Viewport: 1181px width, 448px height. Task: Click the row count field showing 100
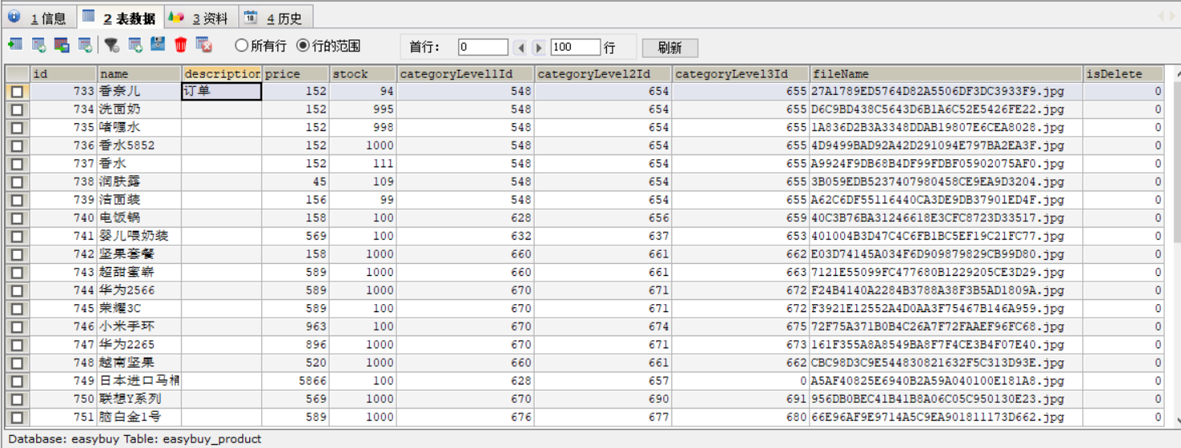576,47
